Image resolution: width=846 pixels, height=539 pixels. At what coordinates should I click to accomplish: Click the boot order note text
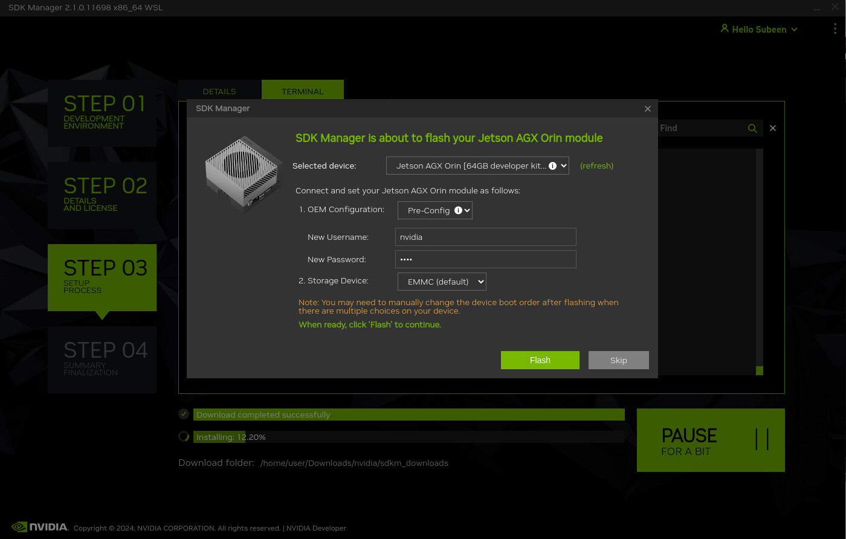point(459,306)
